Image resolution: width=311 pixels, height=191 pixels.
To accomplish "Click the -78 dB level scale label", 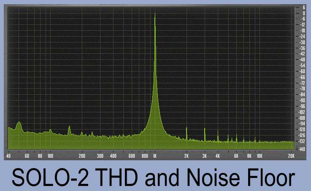I will (x=303, y=89).
